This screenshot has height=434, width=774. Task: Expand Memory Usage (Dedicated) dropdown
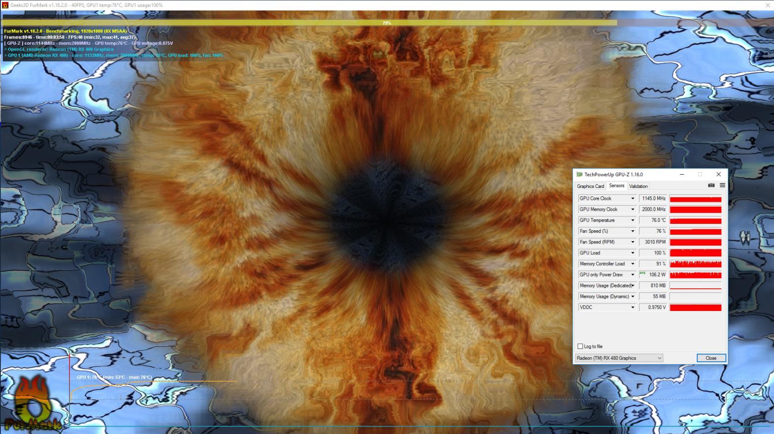pos(633,285)
